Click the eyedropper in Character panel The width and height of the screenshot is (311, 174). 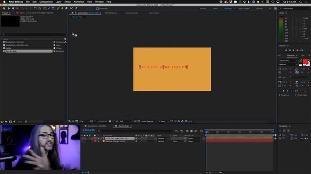click(300, 61)
